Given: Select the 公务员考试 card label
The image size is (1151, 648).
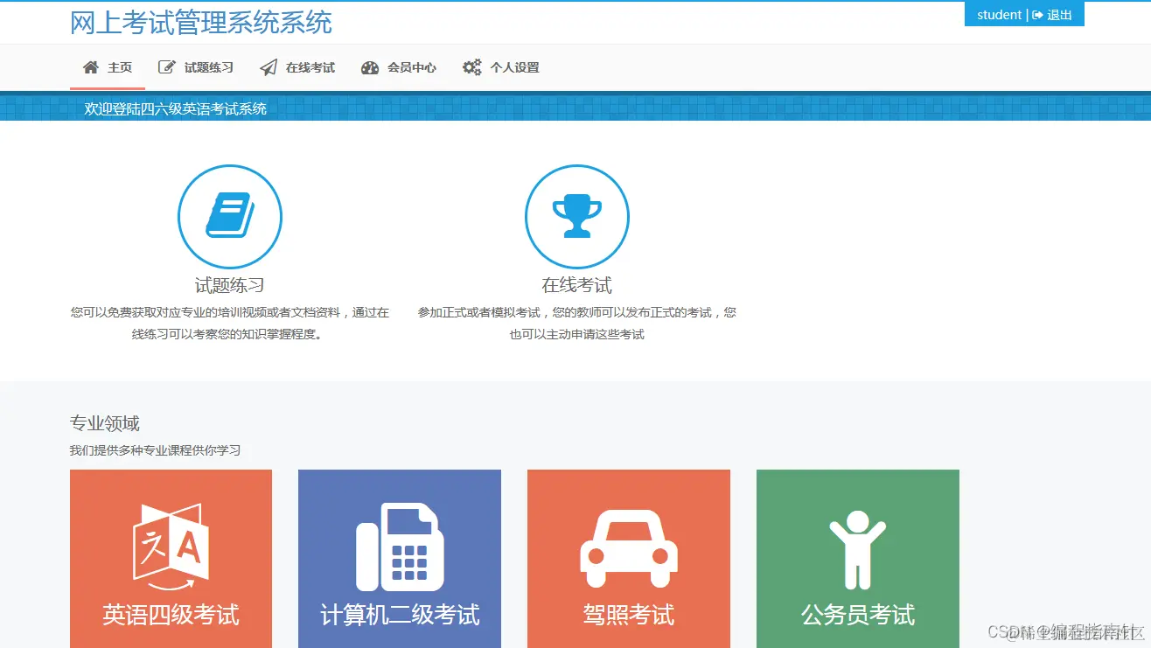Looking at the screenshot, I should click(858, 615).
